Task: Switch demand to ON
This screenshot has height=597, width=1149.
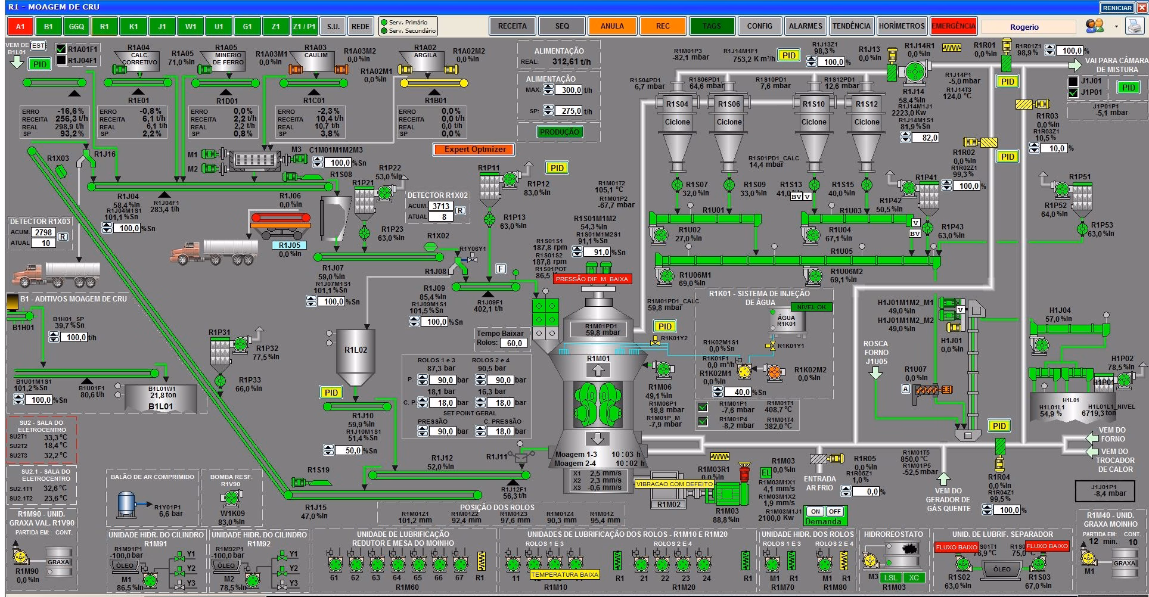Action: click(815, 511)
